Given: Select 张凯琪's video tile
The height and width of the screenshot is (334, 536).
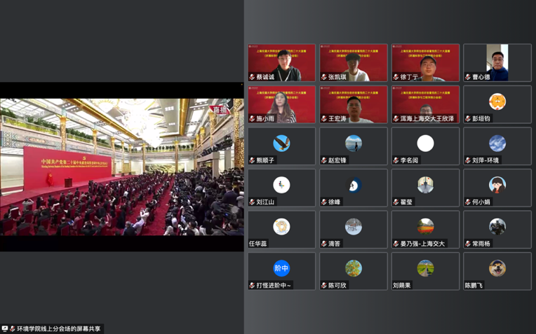Looking at the screenshot, I should (354, 62).
